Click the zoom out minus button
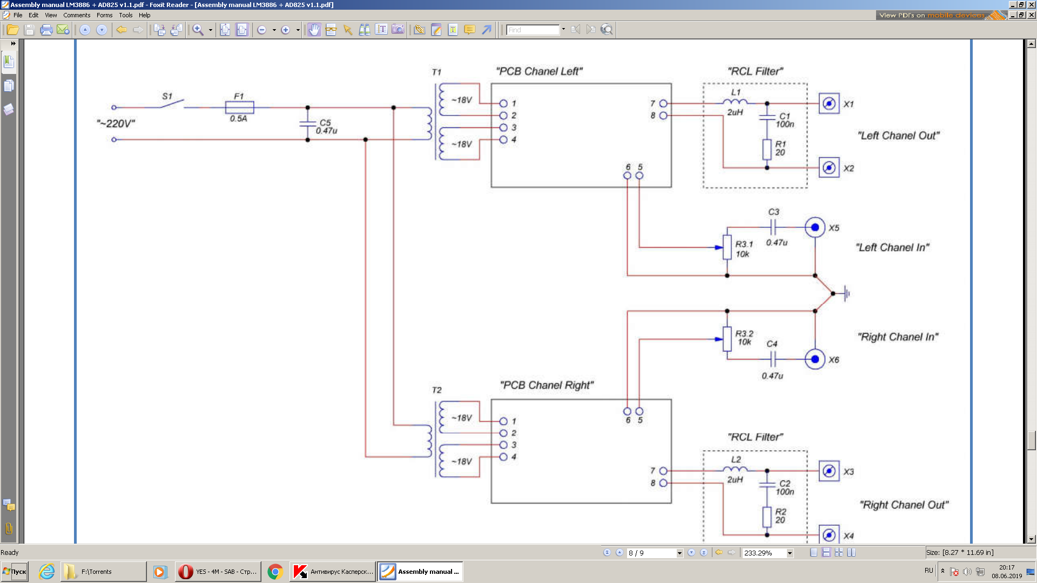Screen dimensions: 1037x583 pos(262,30)
